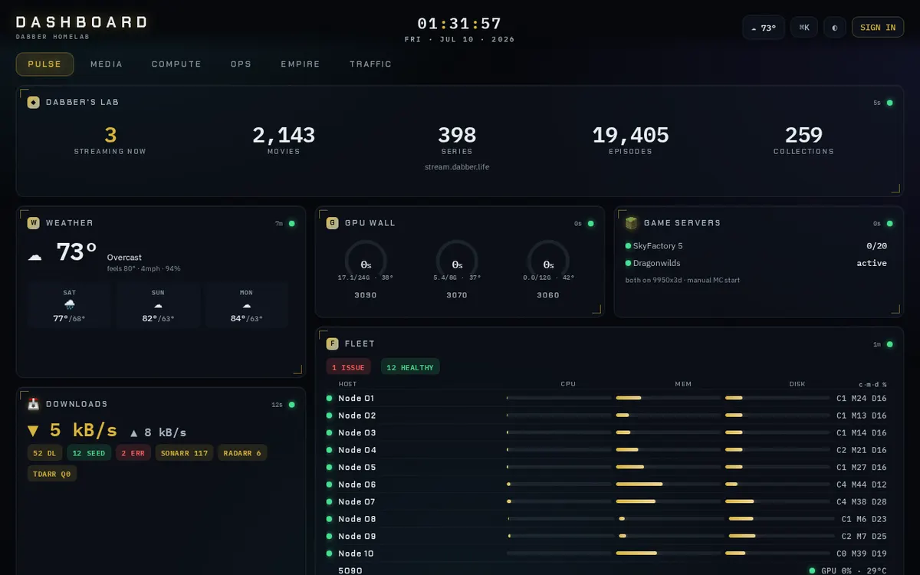This screenshot has width=920, height=575.
Task: Select the Node 01 fleet row
Action: click(608, 398)
